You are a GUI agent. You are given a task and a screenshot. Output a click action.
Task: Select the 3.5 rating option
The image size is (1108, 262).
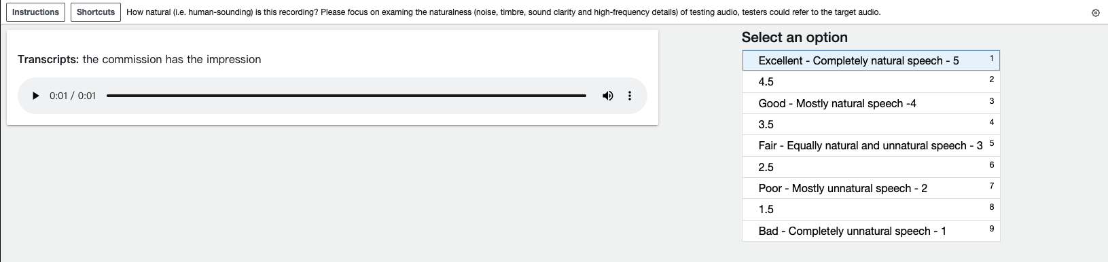coord(871,124)
